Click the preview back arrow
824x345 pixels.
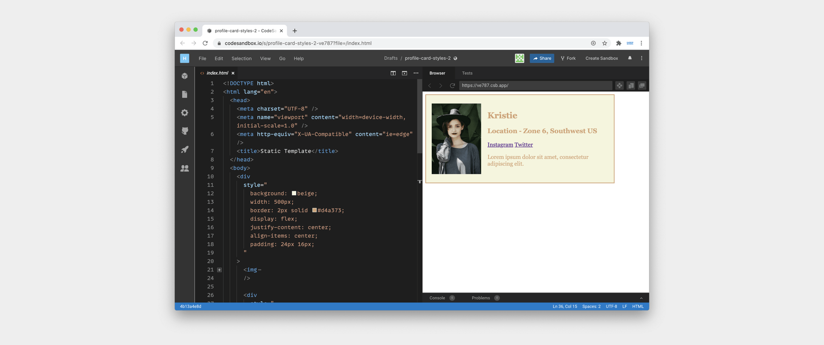[x=430, y=85]
